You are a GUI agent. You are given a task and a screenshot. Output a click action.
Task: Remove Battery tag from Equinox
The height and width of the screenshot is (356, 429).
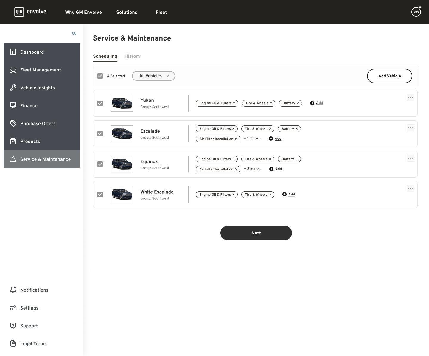pos(296,159)
